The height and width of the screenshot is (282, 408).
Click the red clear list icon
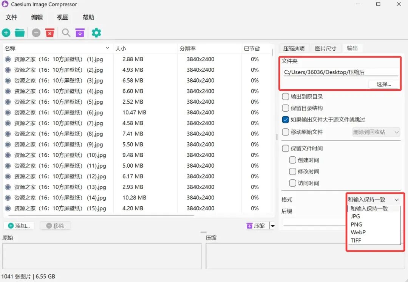pyautogui.click(x=50, y=33)
